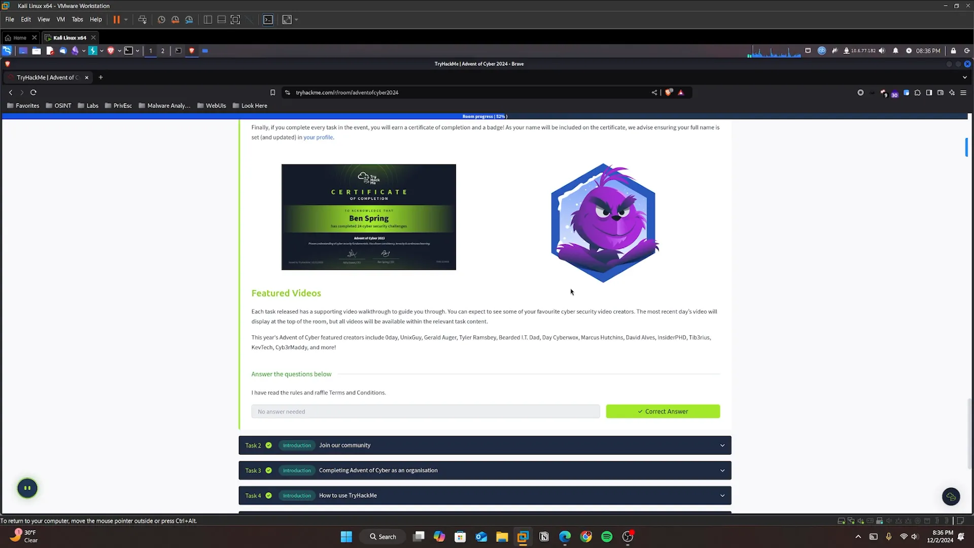Open the file manager in Kali panel
This screenshot has width=974, height=548.
[37, 51]
